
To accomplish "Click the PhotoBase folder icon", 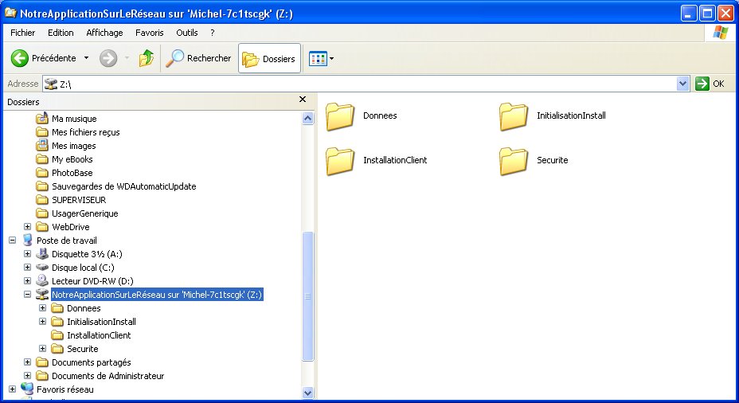I will pos(42,173).
